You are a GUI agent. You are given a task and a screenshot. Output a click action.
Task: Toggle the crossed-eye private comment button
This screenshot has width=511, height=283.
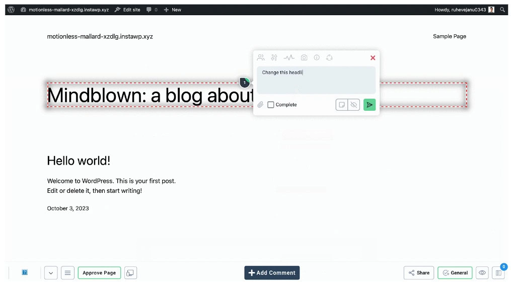354,105
